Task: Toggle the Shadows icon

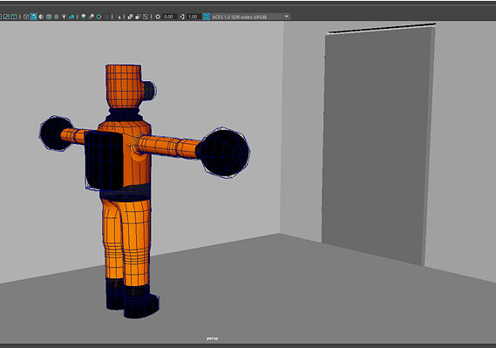Action: (x=71, y=17)
